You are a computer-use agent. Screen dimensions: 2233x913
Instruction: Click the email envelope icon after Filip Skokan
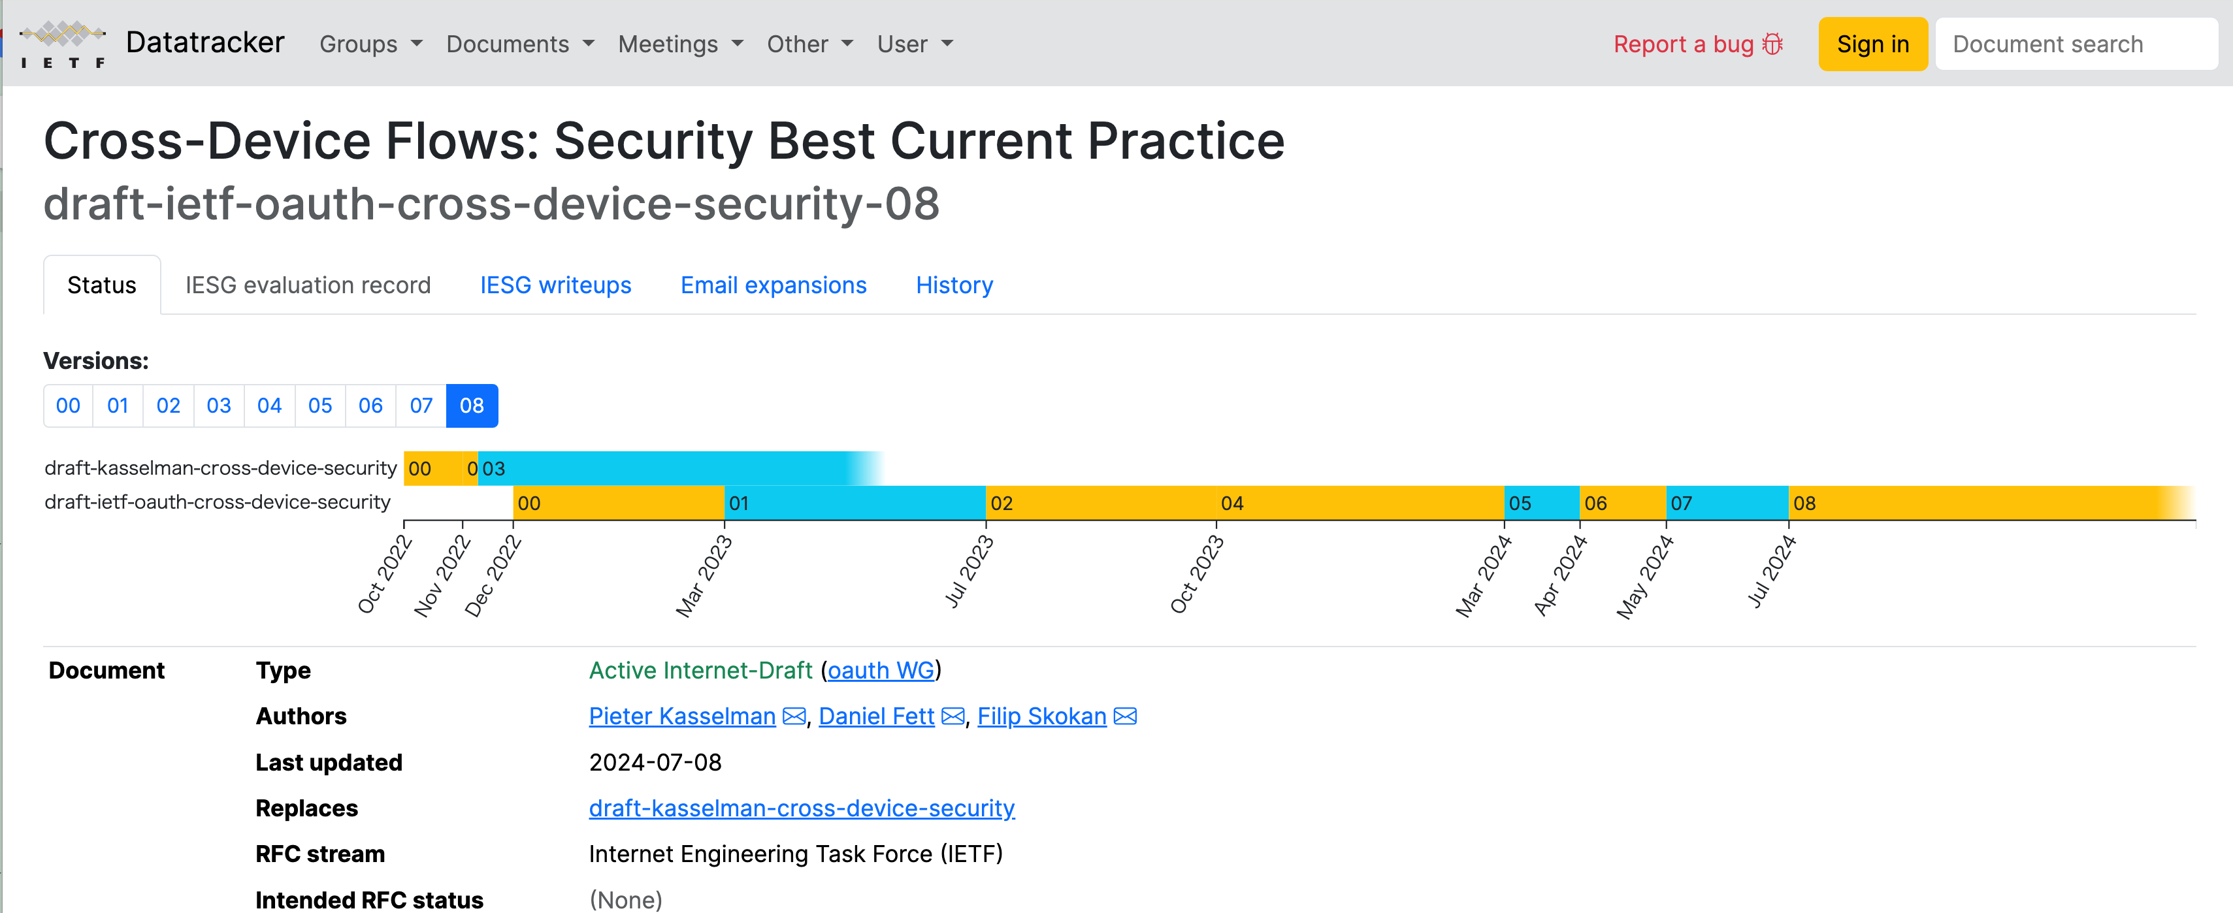[1125, 716]
